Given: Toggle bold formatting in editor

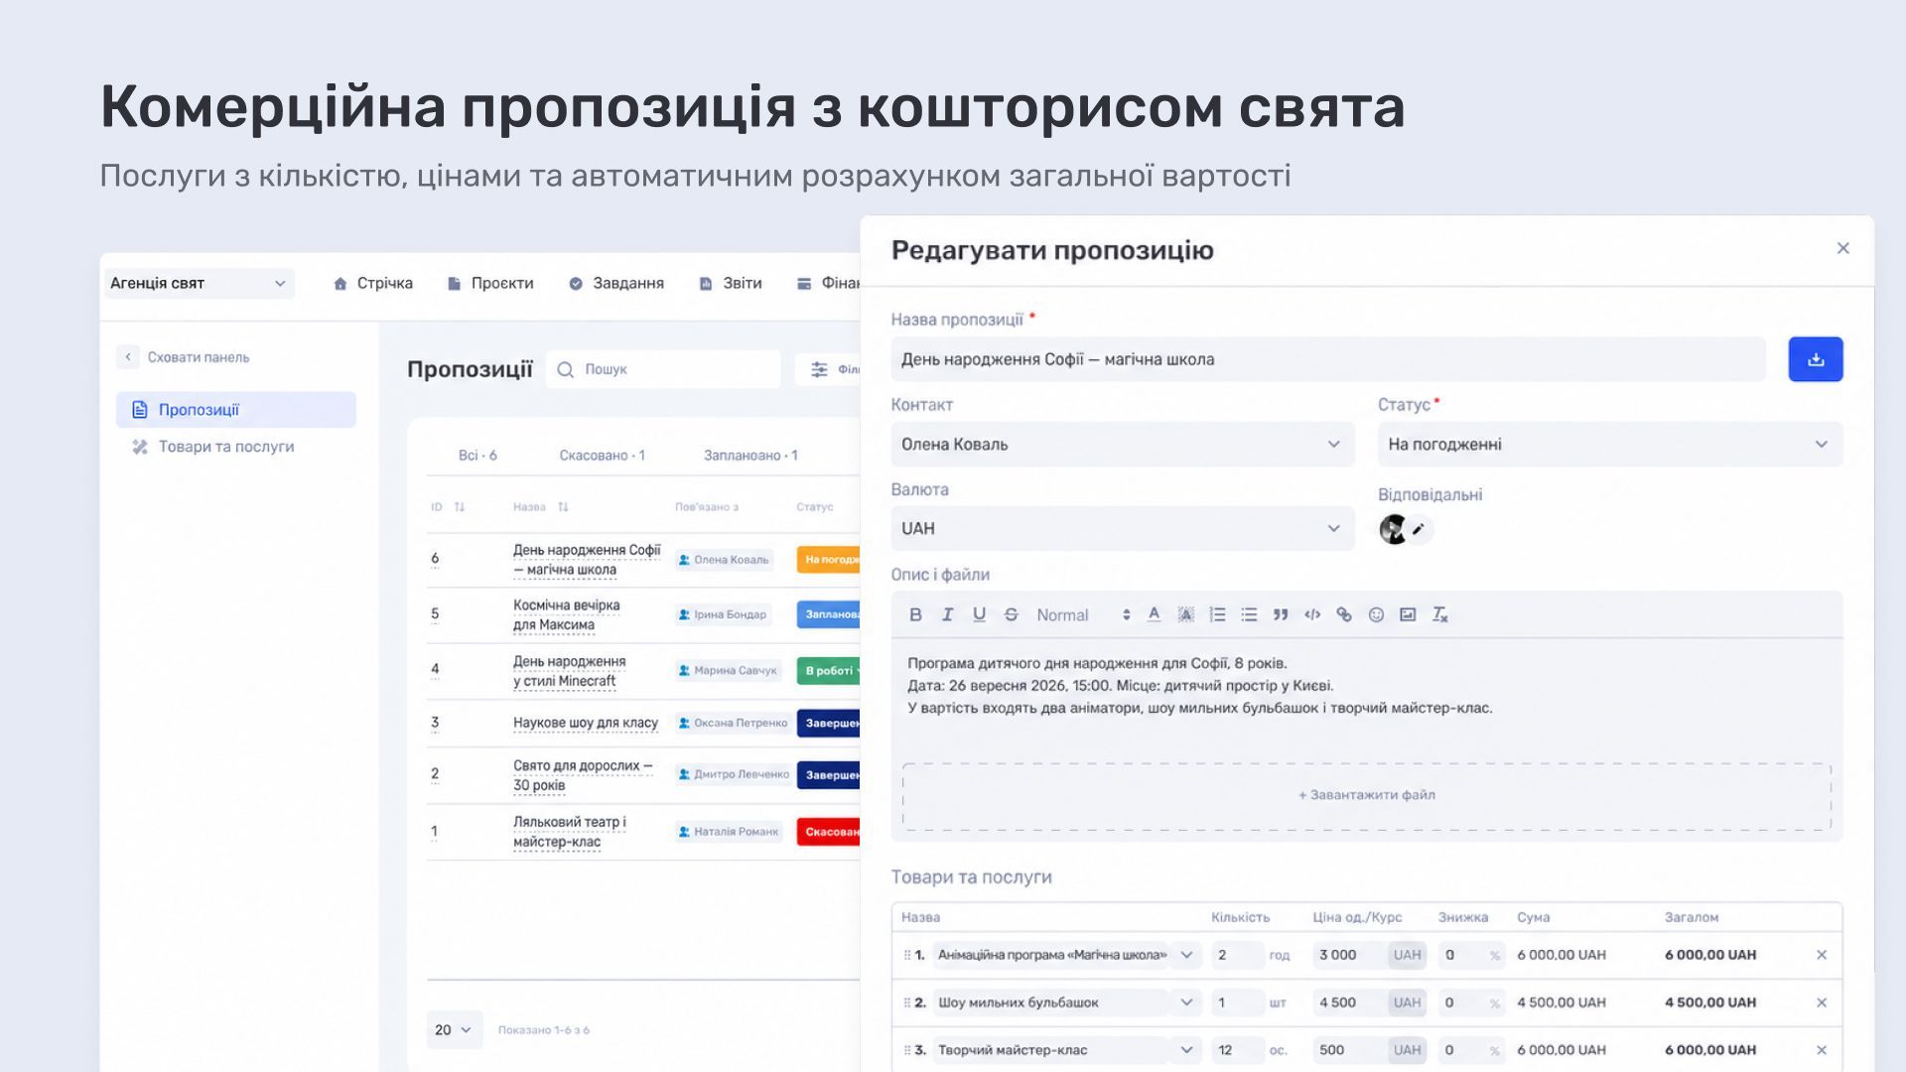Looking at the screenshot, I should pos(915,614).
